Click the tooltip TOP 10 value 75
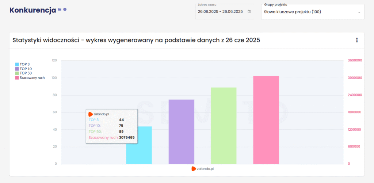374x183 pixels. (121, 126)
